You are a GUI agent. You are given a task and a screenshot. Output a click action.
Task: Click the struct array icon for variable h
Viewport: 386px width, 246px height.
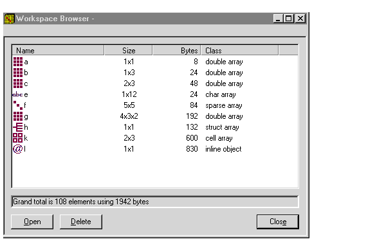tap(18, 127)
